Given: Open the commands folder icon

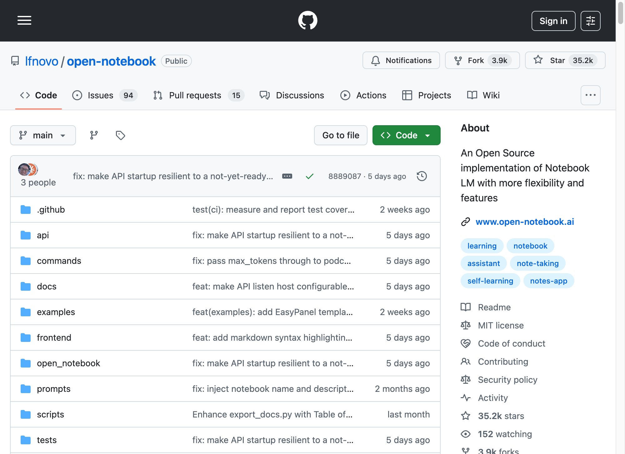Looking at the screenshot, I should (26, 261).
